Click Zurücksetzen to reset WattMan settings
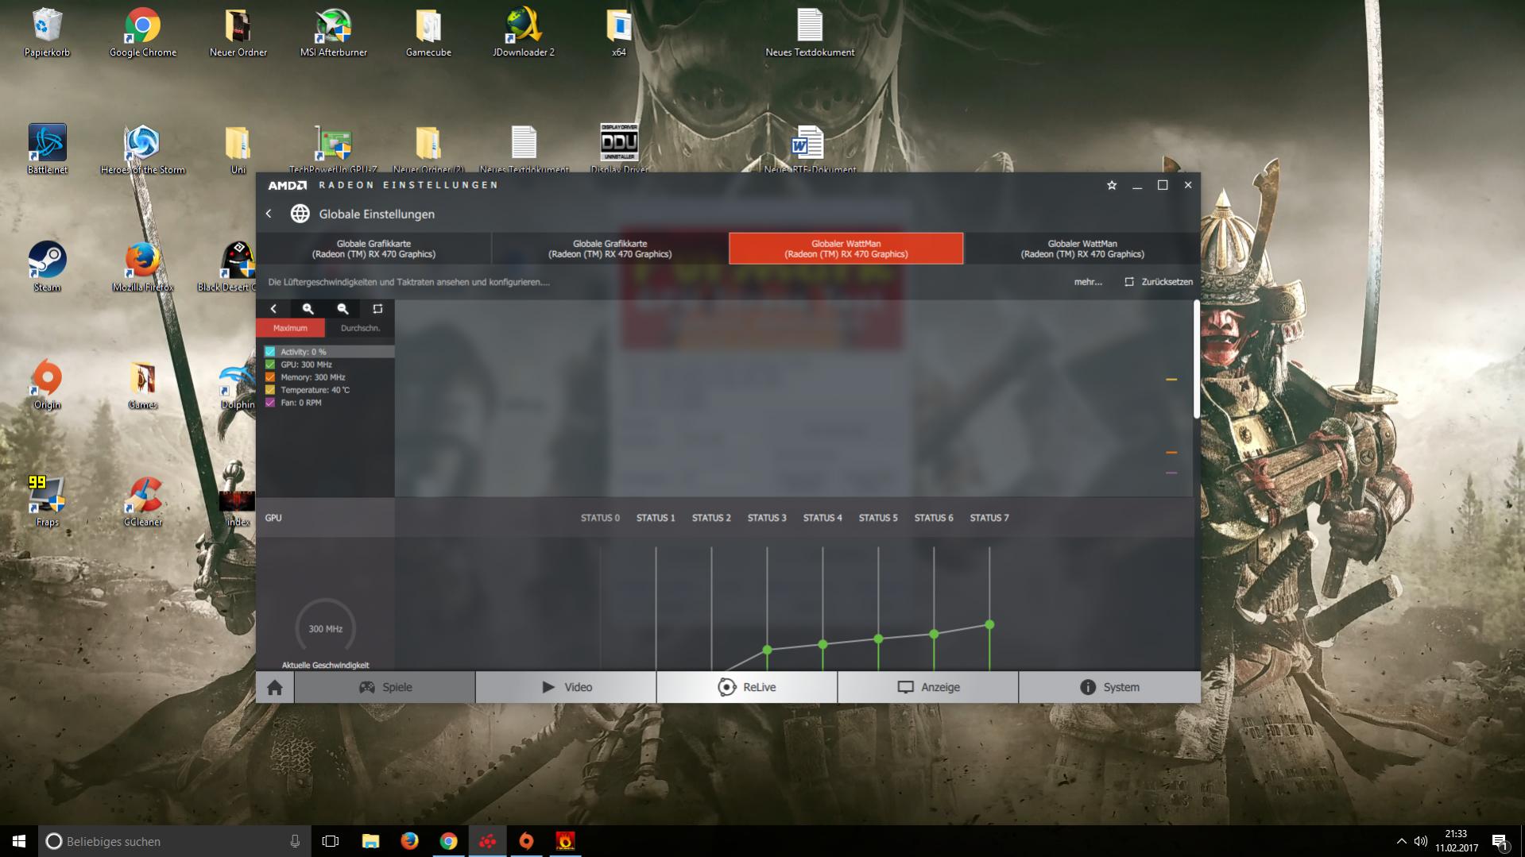The image size is (1525, 857). [1159, 282]
